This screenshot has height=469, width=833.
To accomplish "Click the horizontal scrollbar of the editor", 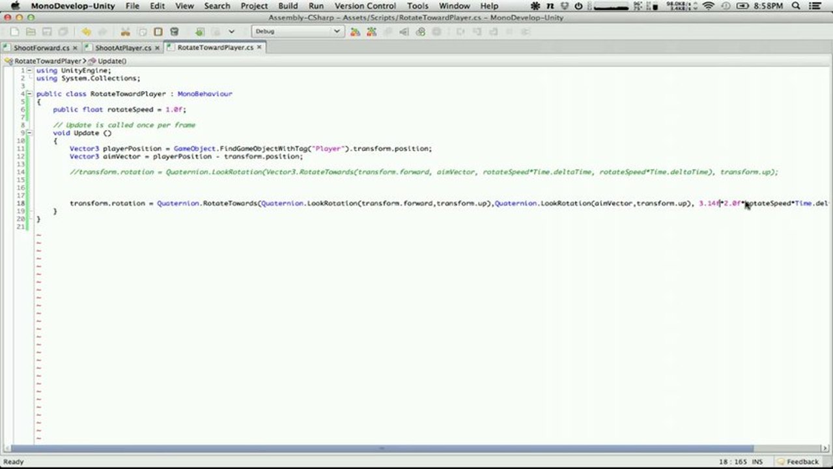I will [379, 448].
